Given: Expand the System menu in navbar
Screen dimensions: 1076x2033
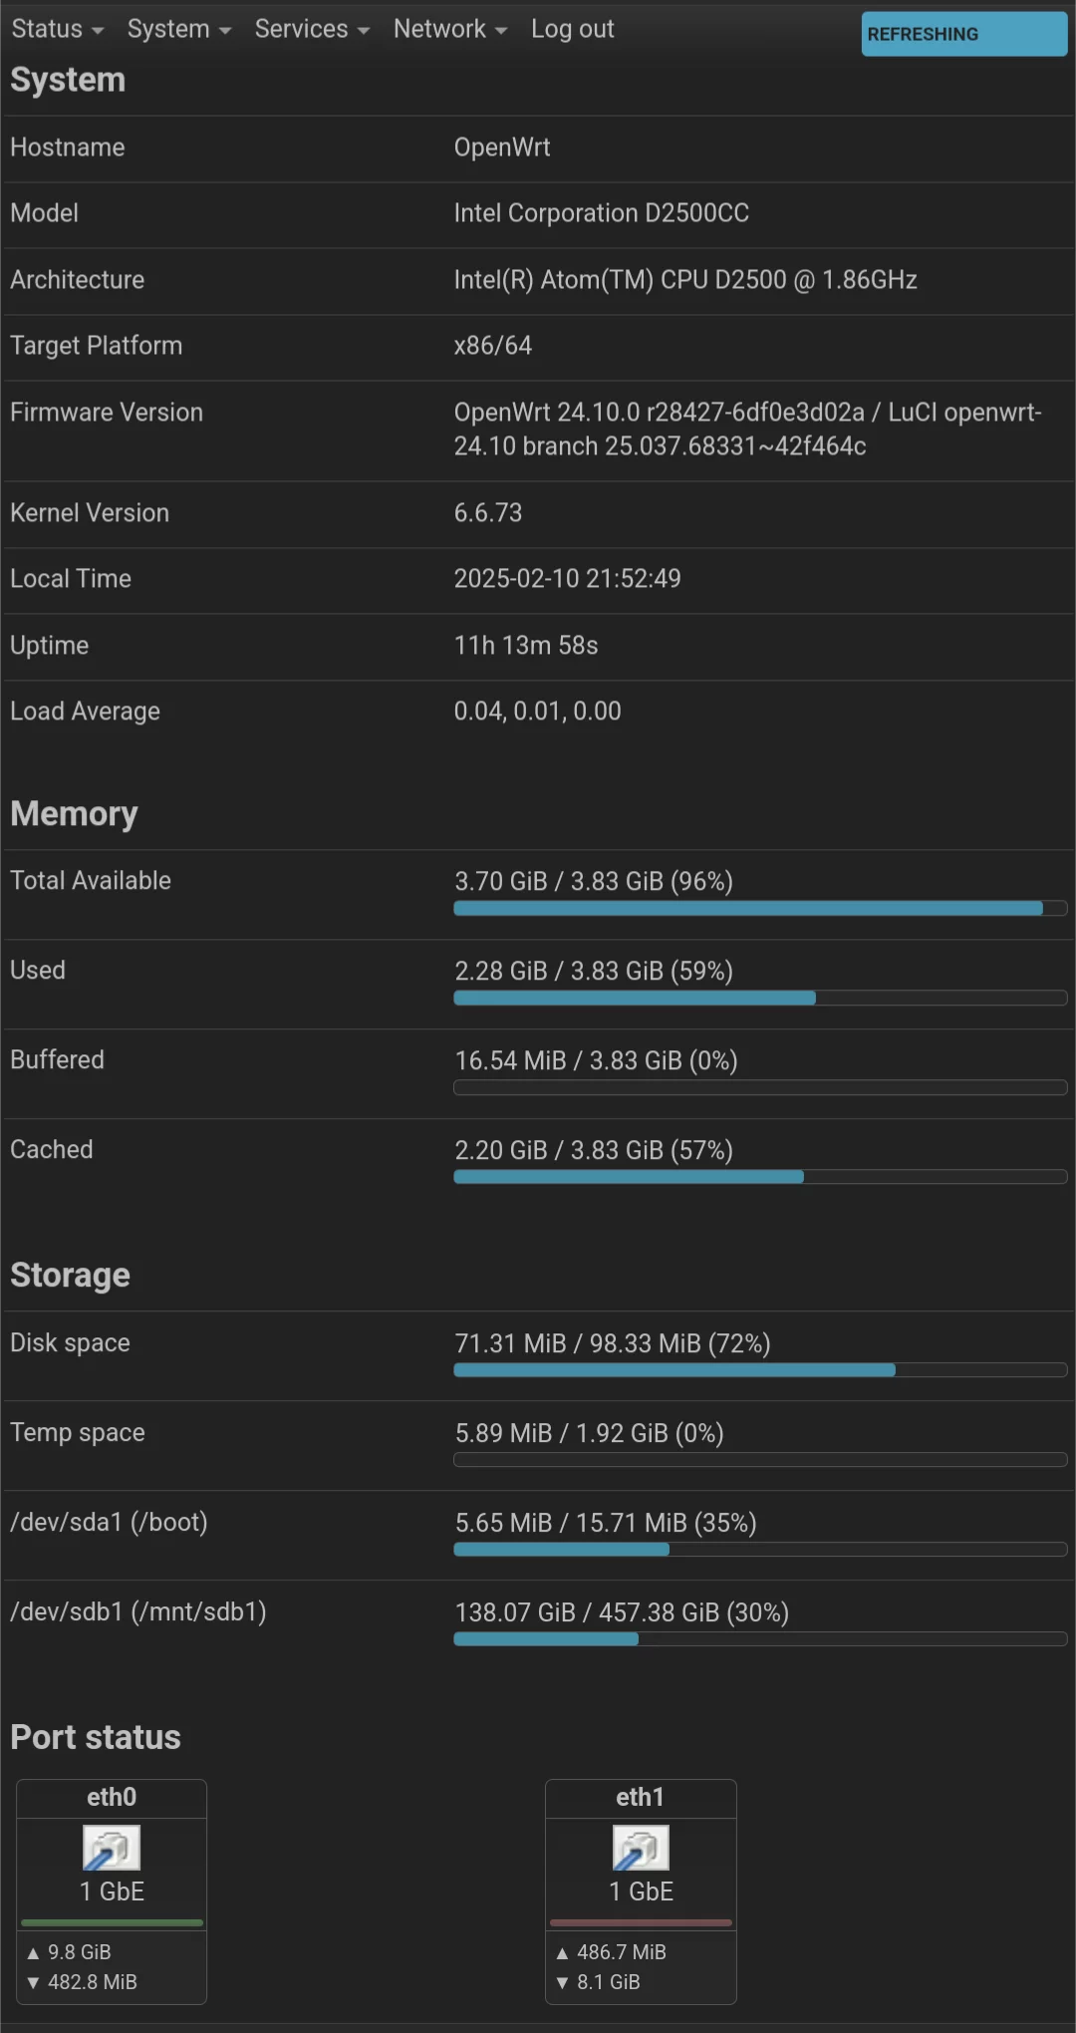Looking at the screenshot, I should tap(179, 29).
